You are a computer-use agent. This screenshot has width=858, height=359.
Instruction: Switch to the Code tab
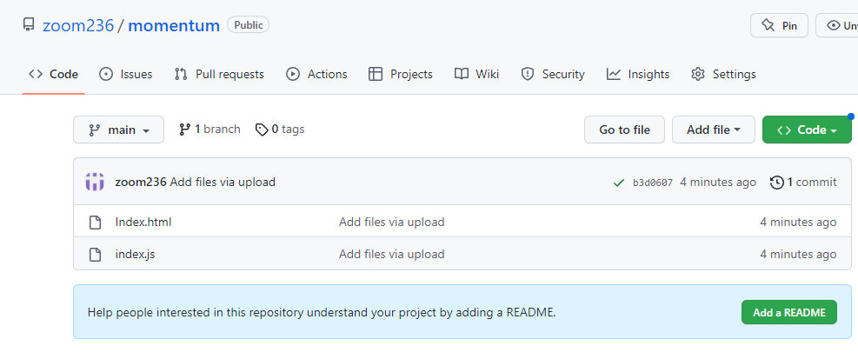(x=54, y=74)
